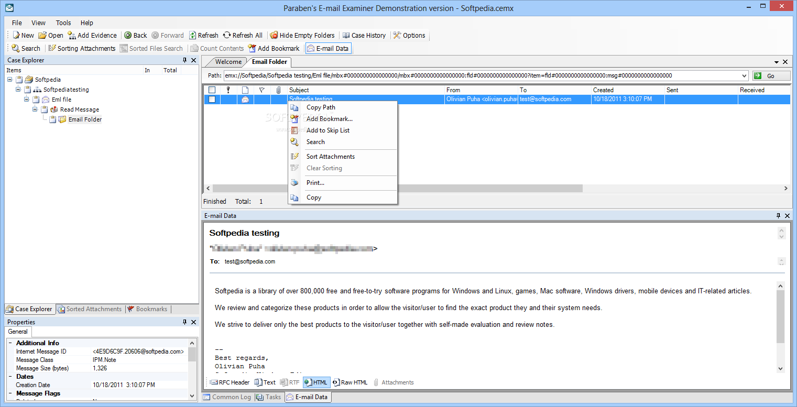Open Options from the toolbar
This screenshot has width=797, height=407.
coord(409,35)
